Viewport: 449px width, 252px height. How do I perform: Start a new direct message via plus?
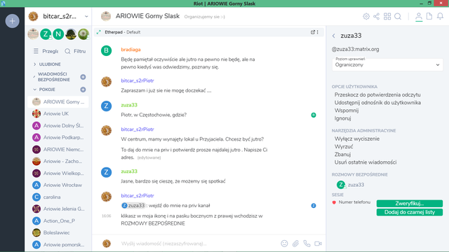[x=83, y=77]
